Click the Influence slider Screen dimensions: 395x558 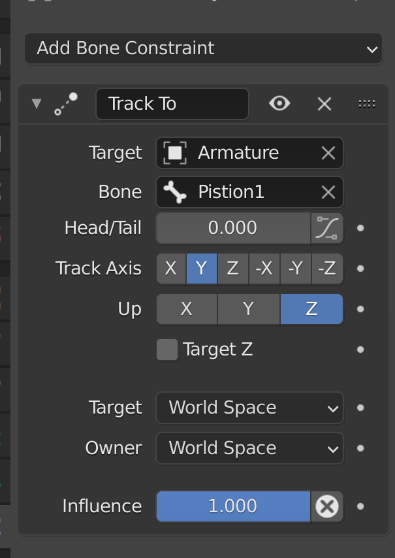(233, 506)
